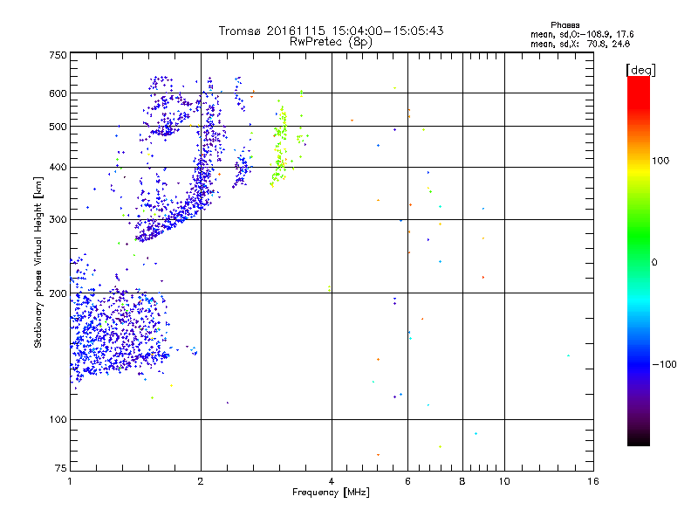Click the y-axis '750' tick label
This screenshot has height=524, width=698.
coord(58,55)
